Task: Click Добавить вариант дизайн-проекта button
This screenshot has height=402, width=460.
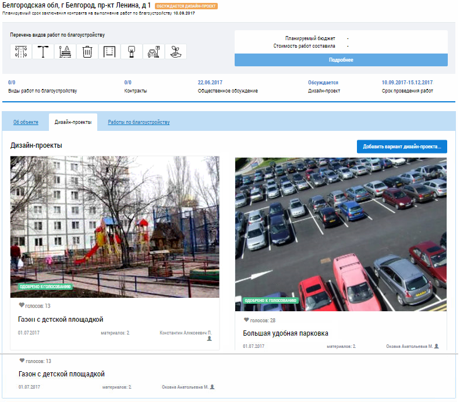Action: [402, 147]
